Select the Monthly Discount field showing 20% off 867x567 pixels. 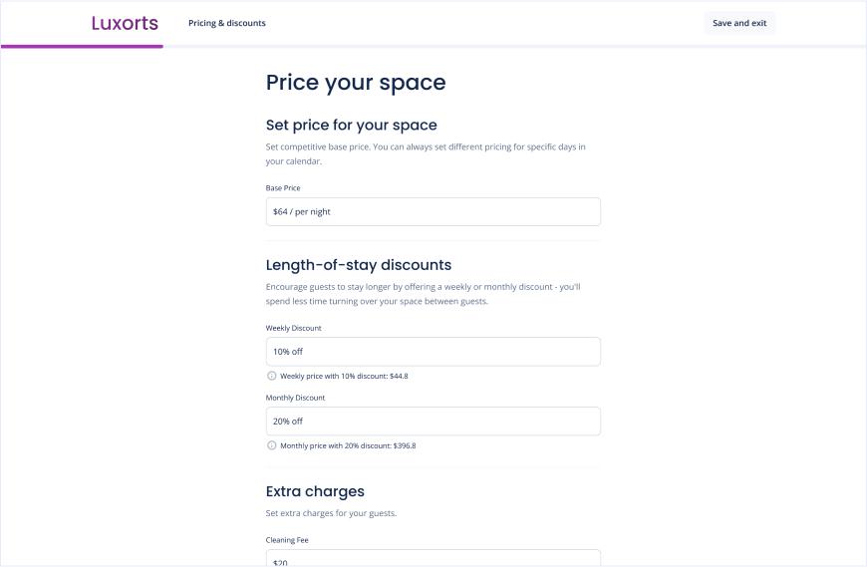[433, 422]
